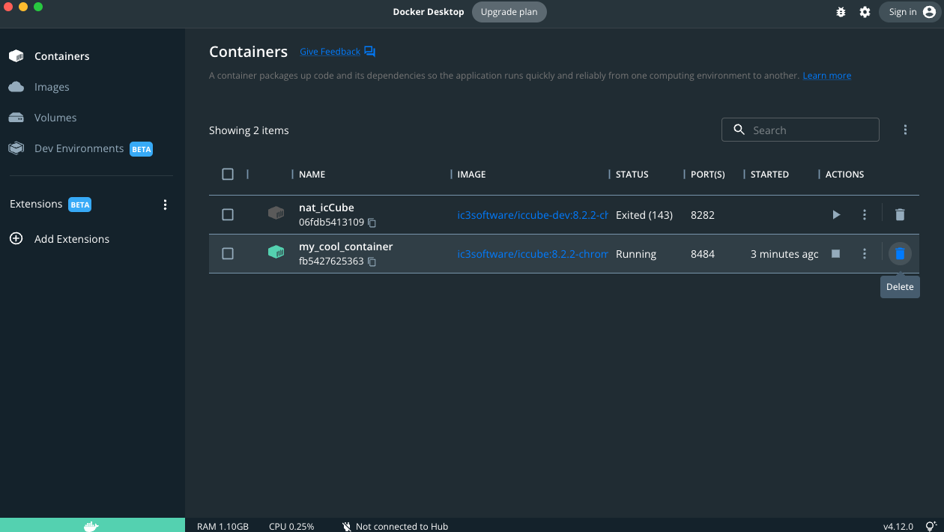Click the Exited (143) status text
The width and height of the screenshot is (944, 532).
pyautogui.click(x=644, y=215)
